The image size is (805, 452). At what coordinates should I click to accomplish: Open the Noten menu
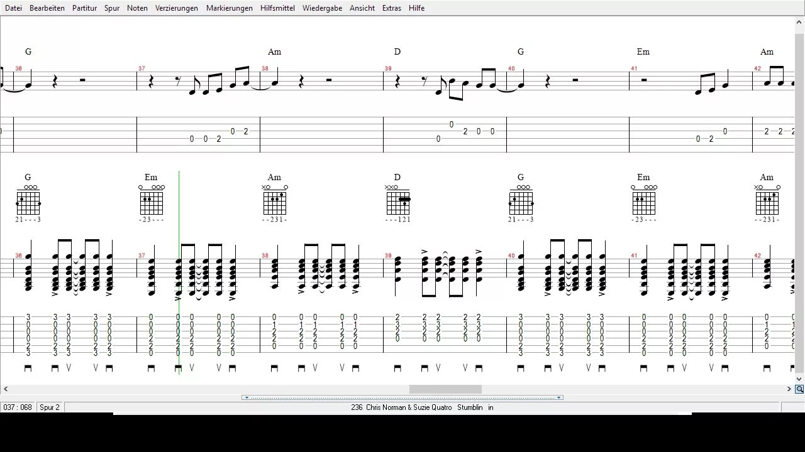coord(137,8)
